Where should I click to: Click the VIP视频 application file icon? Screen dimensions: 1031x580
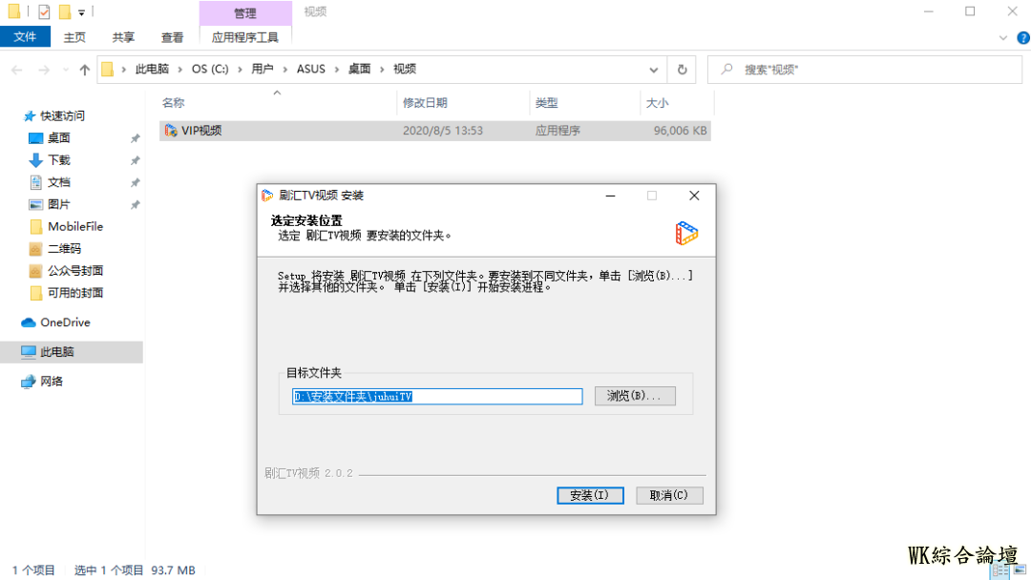[x=171, y=131]
